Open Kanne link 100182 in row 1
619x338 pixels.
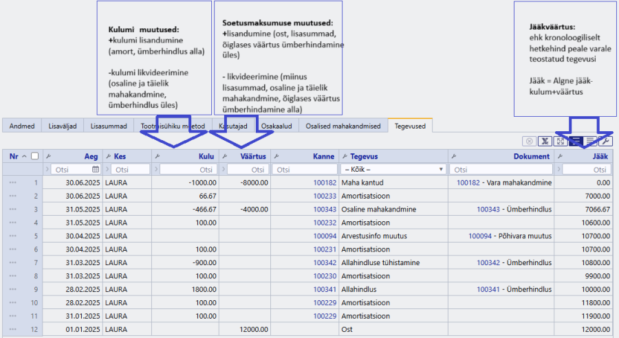325,183
